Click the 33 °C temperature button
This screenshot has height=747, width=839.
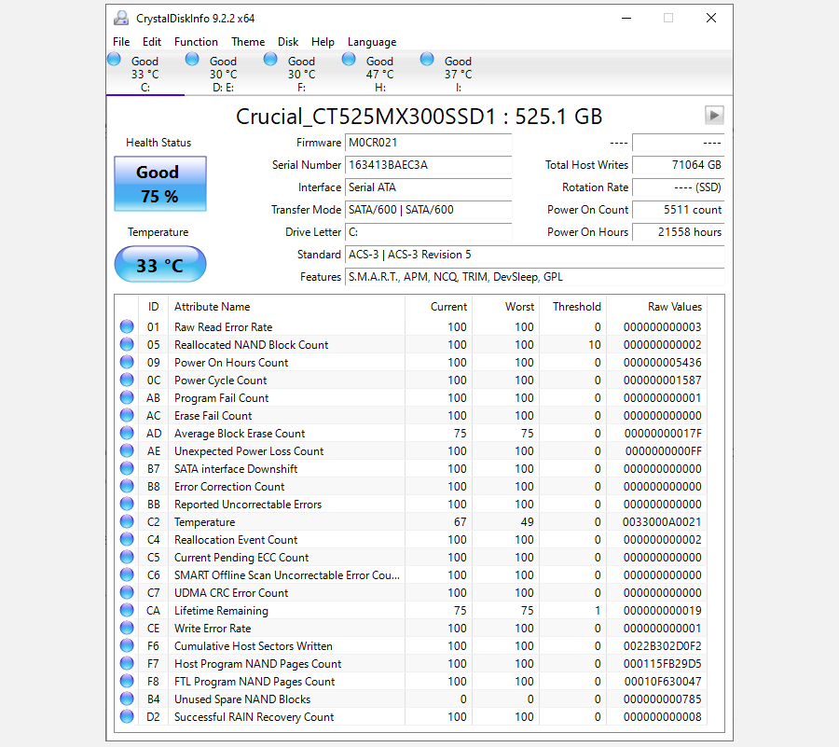click(159, 264)
